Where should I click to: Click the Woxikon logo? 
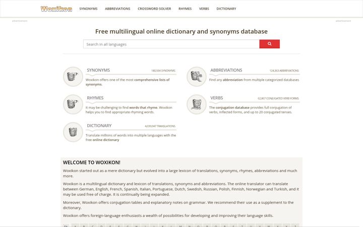(x=56, y=9)
